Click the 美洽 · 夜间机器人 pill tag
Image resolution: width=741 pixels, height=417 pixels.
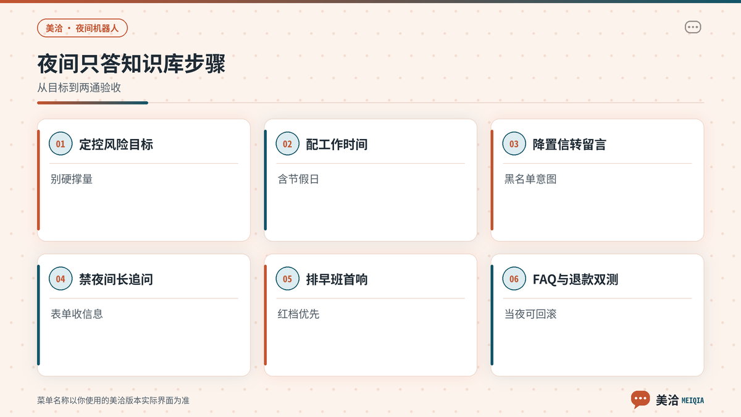tap(82, 28)
